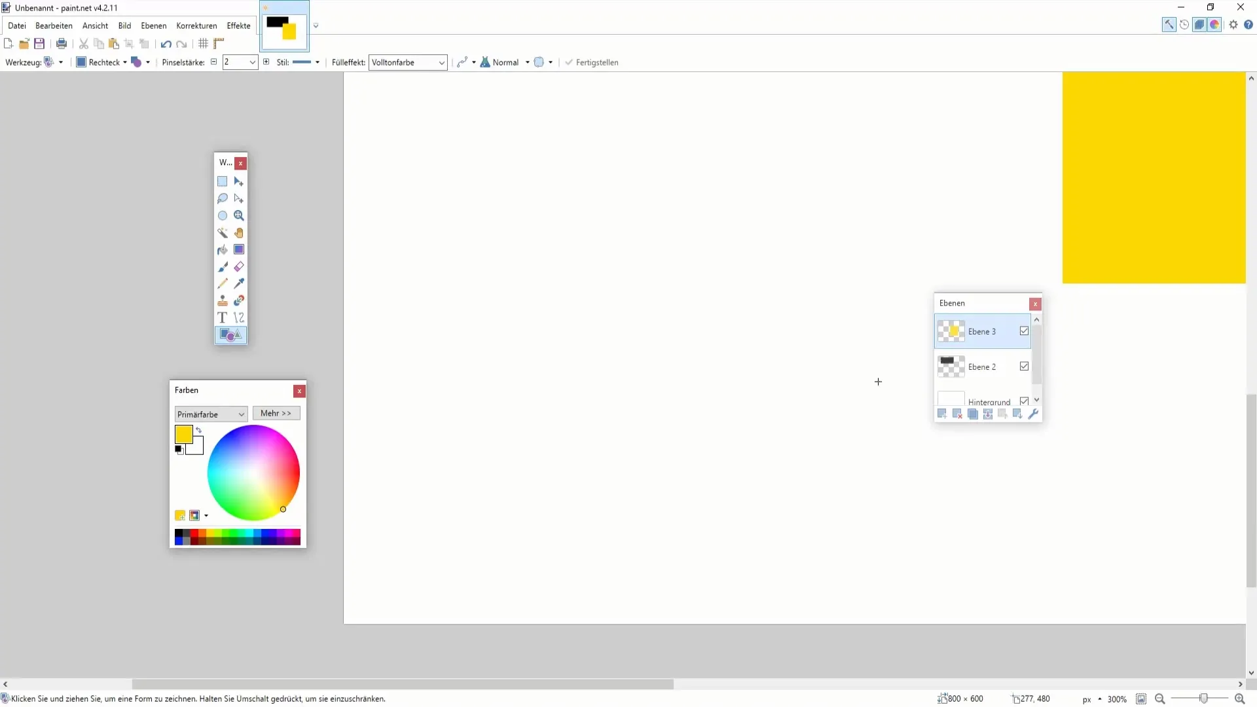Select the Ebene 2 layer thumbnail
This screenshot has height=707, width=1257.
(951, 367)
